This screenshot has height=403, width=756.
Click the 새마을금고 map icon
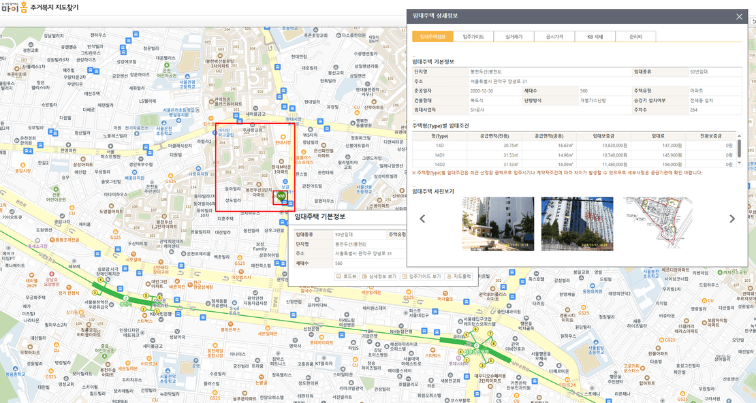[x=255, y=108]
